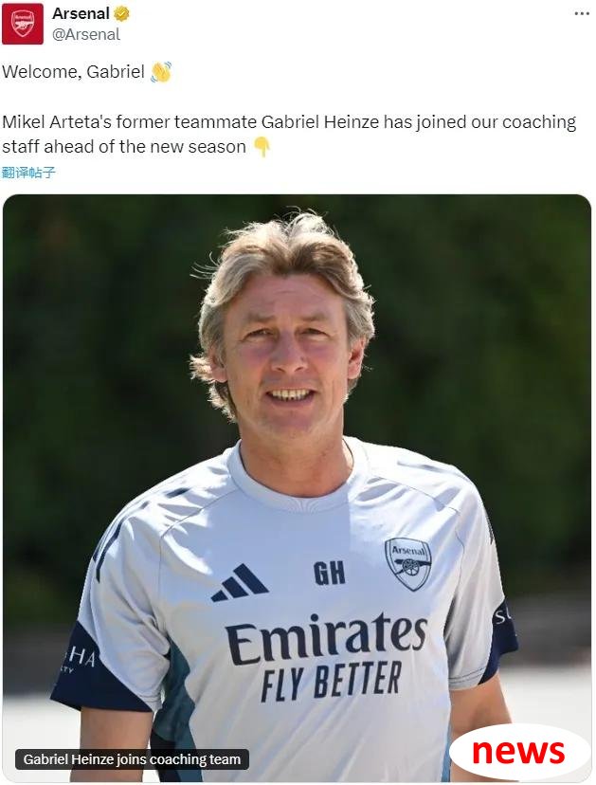Click the 'Gabriel Heinze' name in tweet
Viewport: 596px width, 785px height.
pos(319,122)
